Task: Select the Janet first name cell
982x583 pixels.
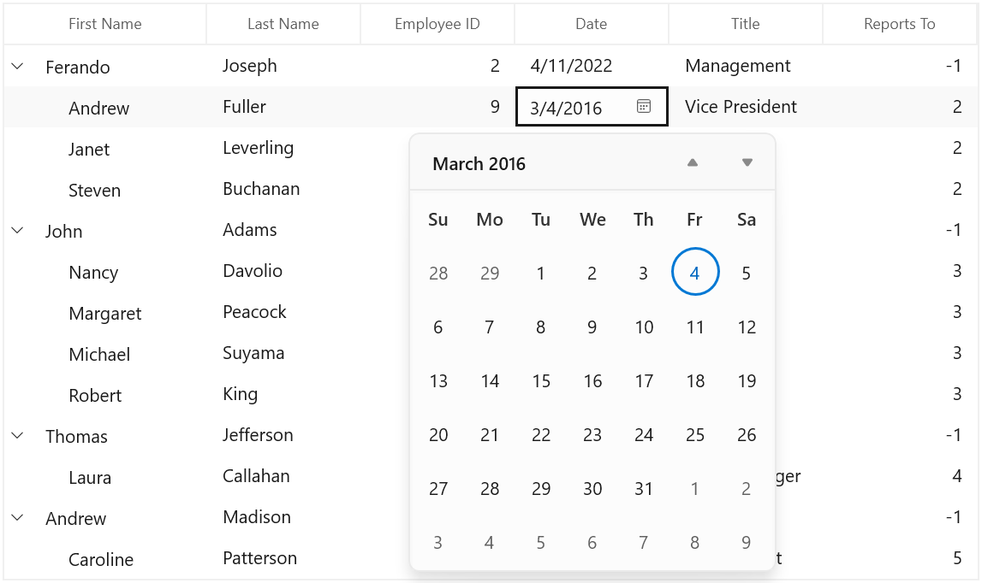Action: pos(105,148)
